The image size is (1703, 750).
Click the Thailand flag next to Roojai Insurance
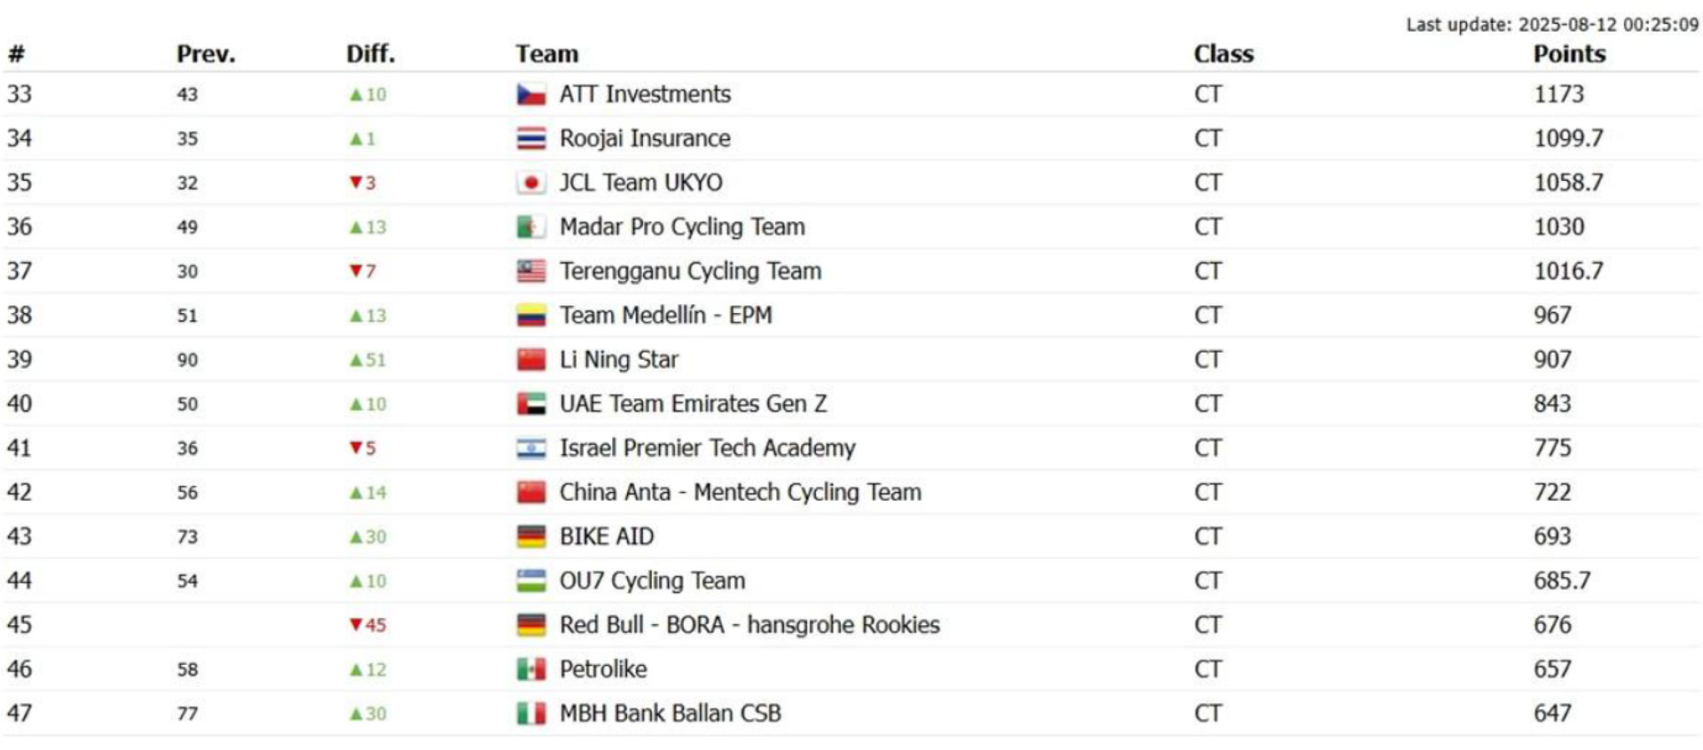click(531, 138)
